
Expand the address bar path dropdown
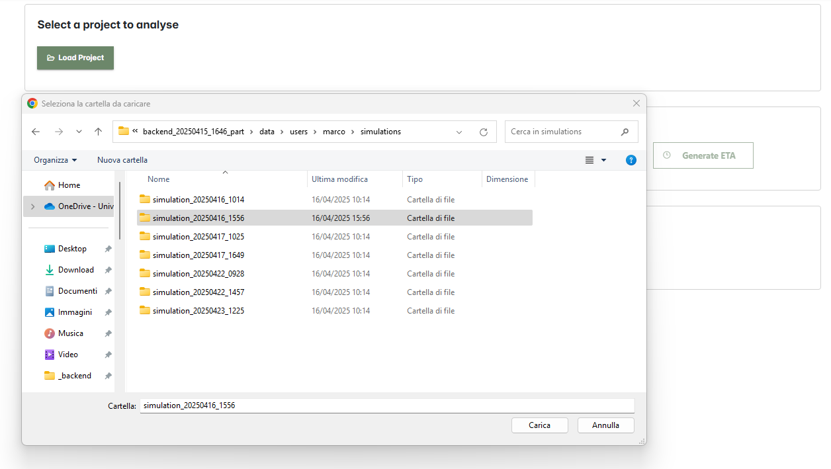(x=459, y=132)
